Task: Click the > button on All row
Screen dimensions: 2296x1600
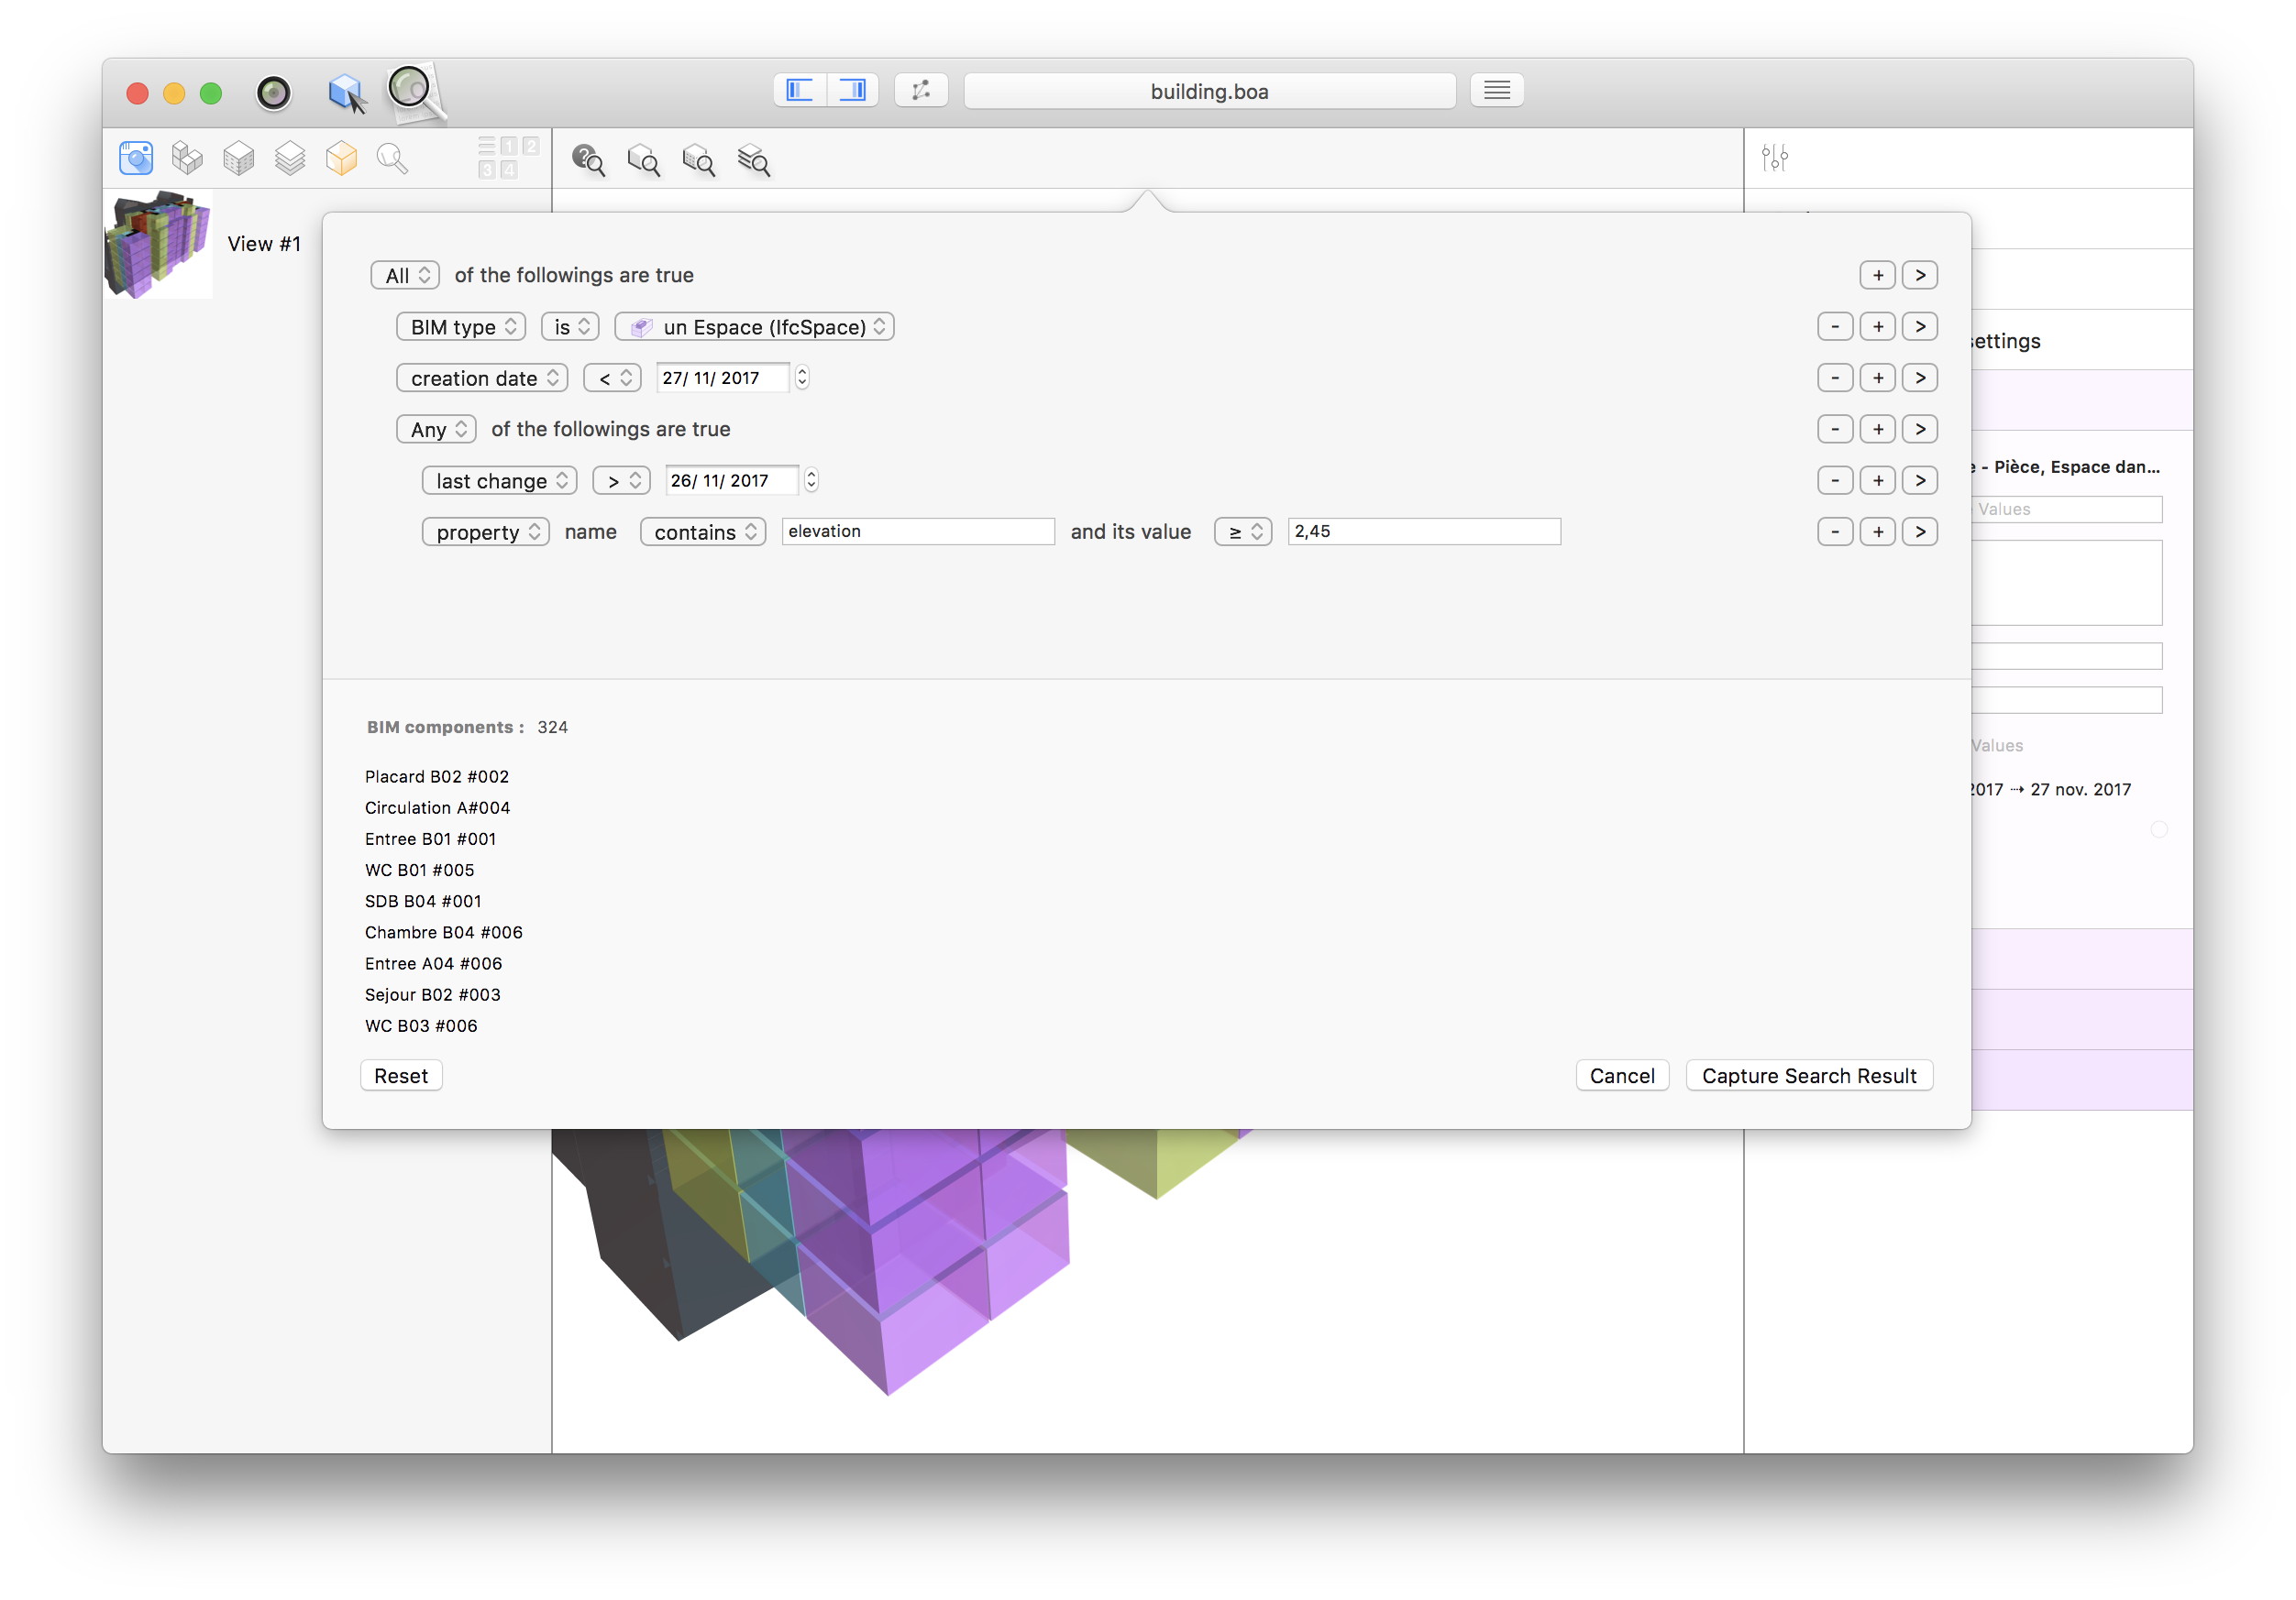Action: pyautogui.click(x=1920, y=275)
